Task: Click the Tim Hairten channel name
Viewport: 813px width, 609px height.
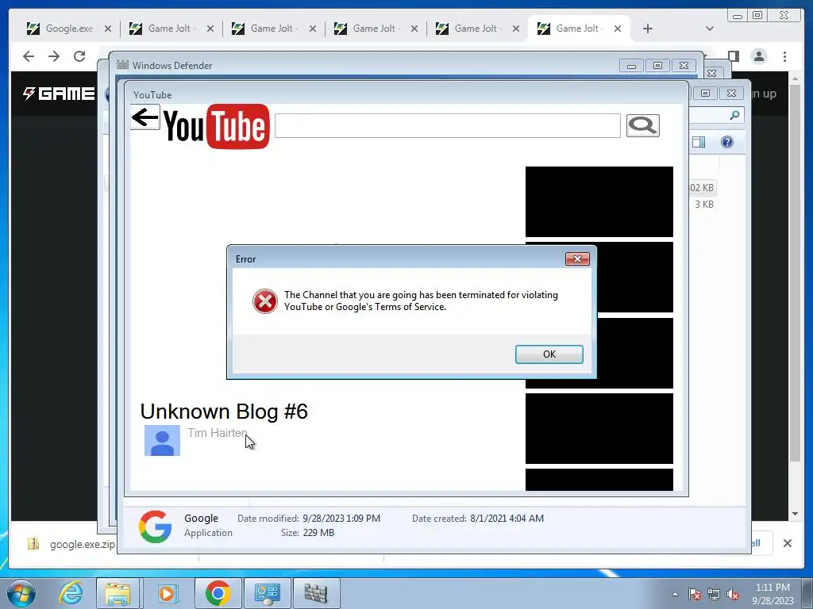Action: click(x=218, y=432)
